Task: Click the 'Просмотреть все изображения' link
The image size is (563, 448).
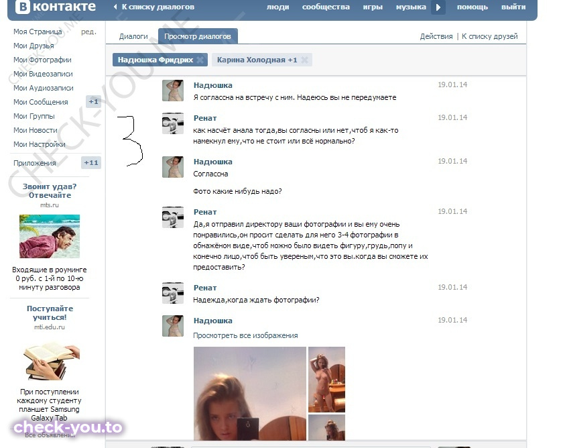Action: 245,335
